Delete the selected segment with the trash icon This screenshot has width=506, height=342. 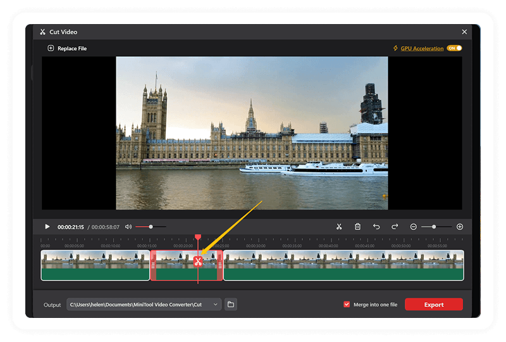[357, 227]
